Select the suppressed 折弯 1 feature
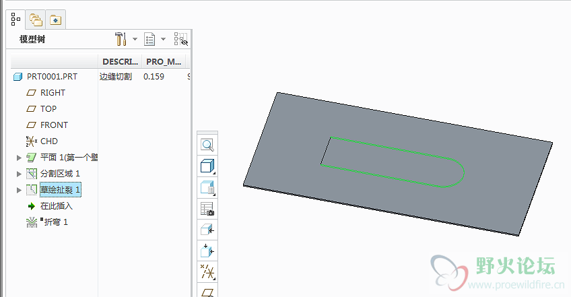The image size is (571, 297). click(x=56, y=222)
